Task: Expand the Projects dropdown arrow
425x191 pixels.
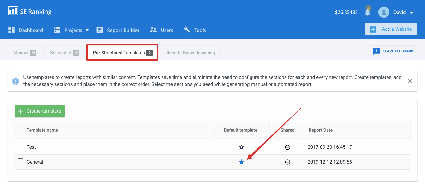Action: point(87,30)
